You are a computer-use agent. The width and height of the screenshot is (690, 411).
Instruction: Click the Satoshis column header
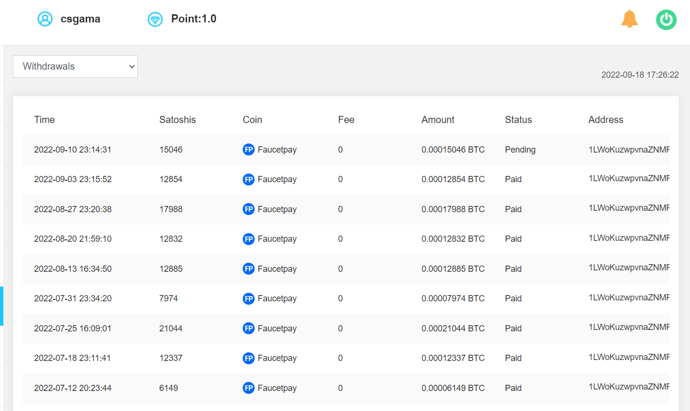point(177,120)
